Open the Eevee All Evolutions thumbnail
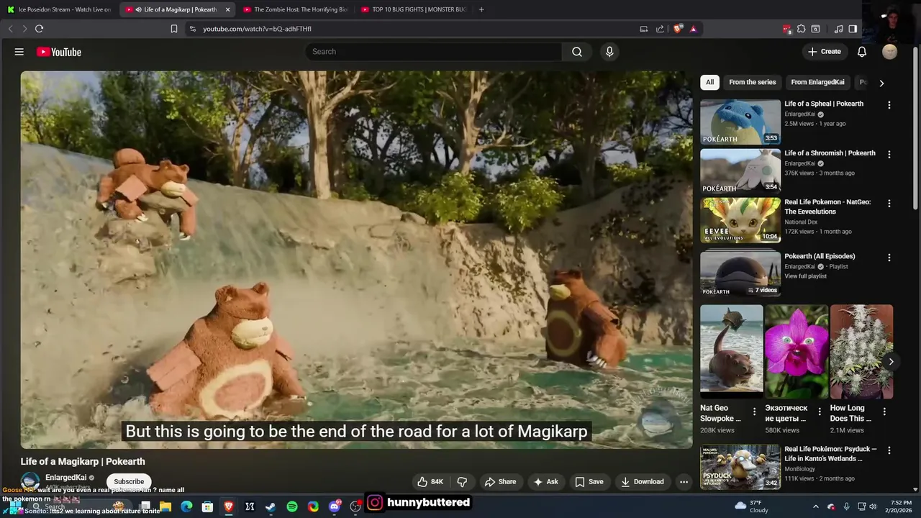This screenshot has height=518, width=921. click(x=740, y=220)
